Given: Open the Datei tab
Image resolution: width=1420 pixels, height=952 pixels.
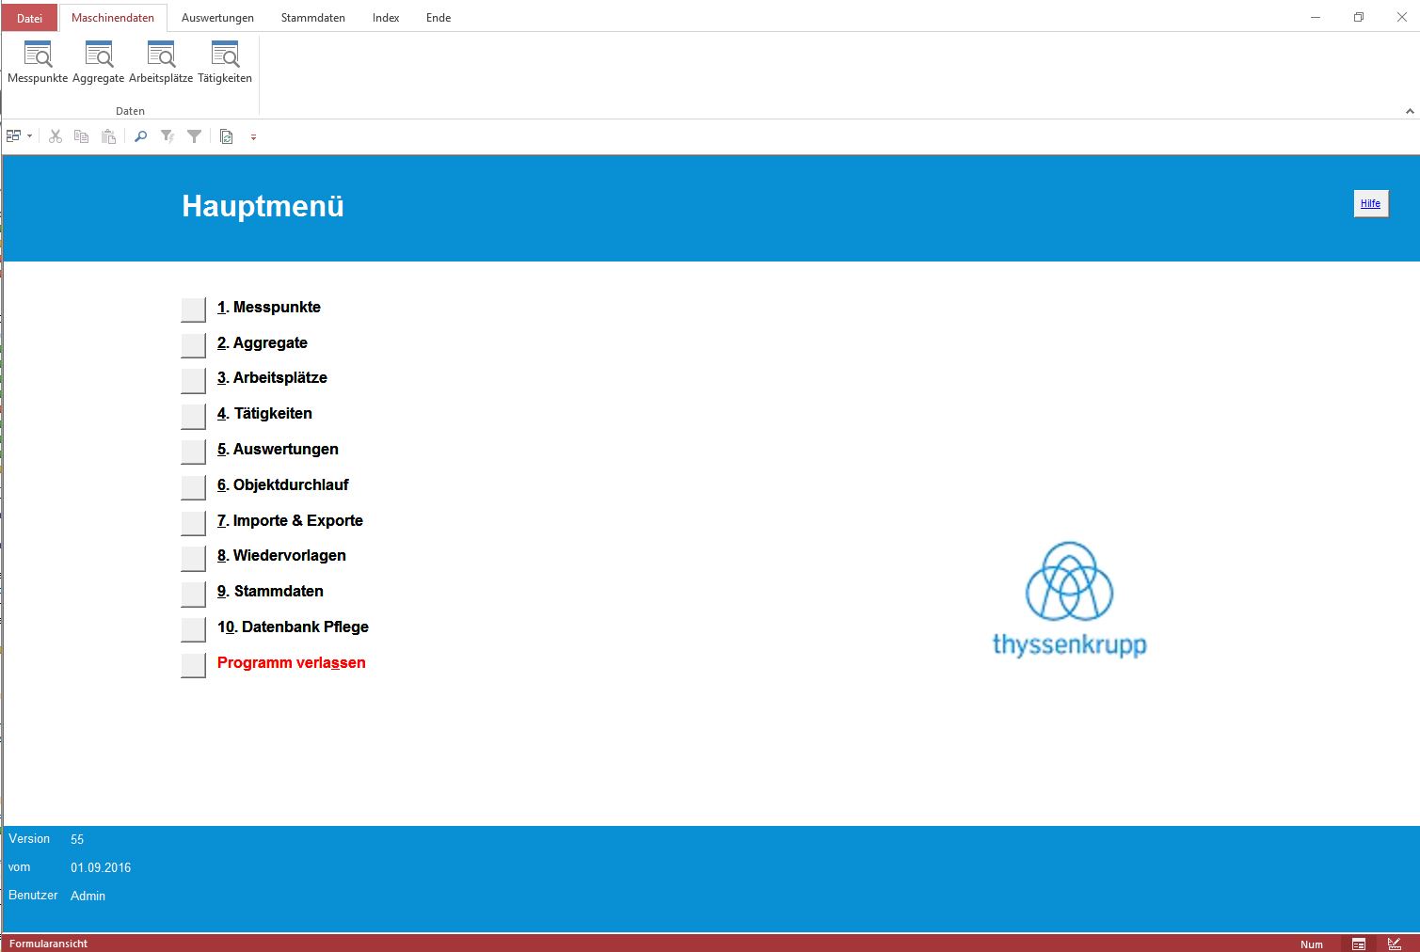Looking at the screenshot, I should (29, 18).
